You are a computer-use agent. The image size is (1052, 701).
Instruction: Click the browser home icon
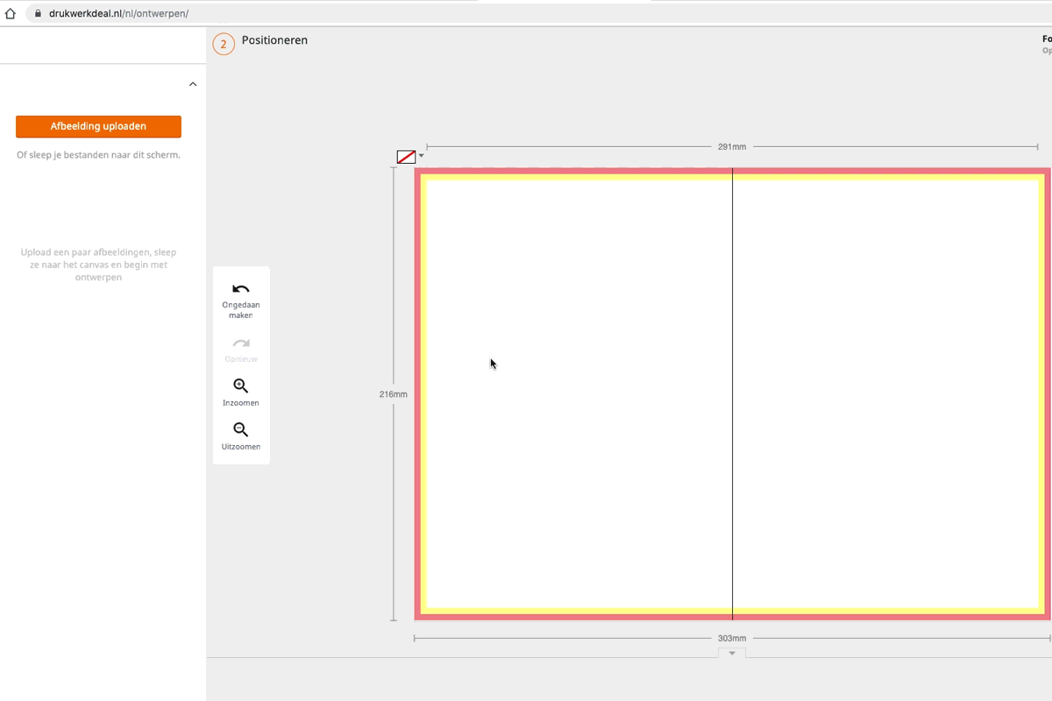pyautogui.click(x=11, y=14)
